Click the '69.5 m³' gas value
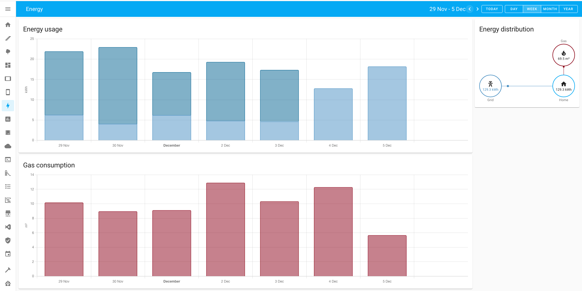The height and width of the screenshot is (291, 582). pos(563,59)
